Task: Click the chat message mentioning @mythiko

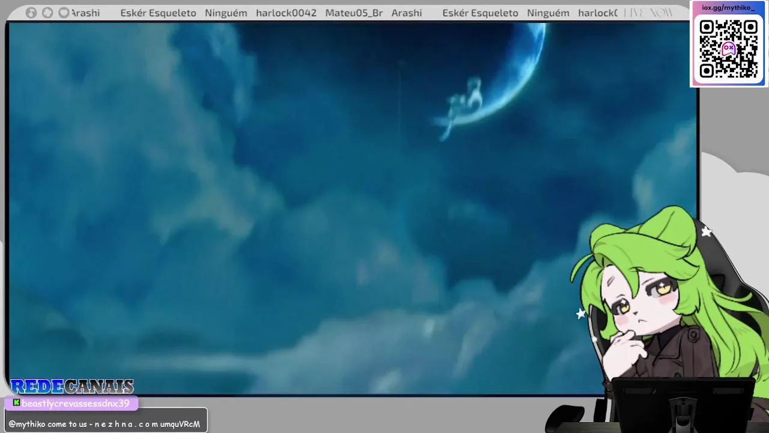Action: 105,424
